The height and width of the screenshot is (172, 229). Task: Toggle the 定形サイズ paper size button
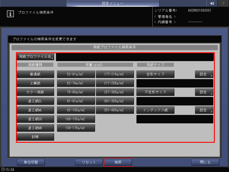(155, 74)
